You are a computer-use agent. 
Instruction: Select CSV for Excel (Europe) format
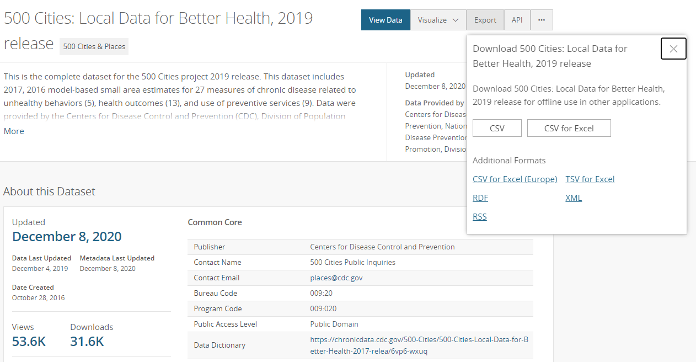pos(515,179)
